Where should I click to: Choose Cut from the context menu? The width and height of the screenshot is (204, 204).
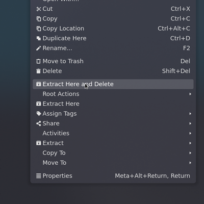pyautogui.click(x=113, y=9)
